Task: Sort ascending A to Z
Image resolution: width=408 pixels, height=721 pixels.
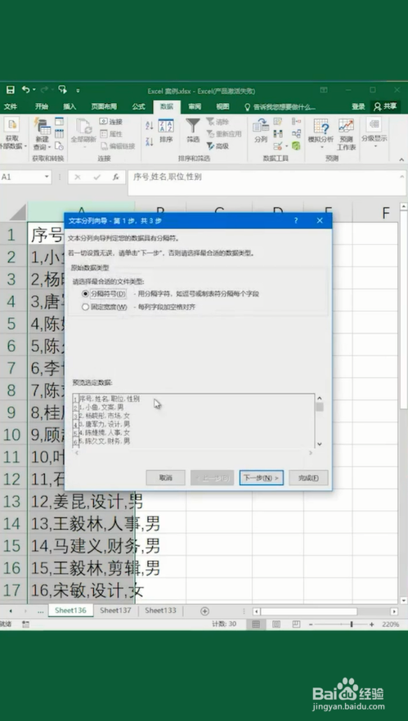Action: pyautogui.click(x=149, y=126)
